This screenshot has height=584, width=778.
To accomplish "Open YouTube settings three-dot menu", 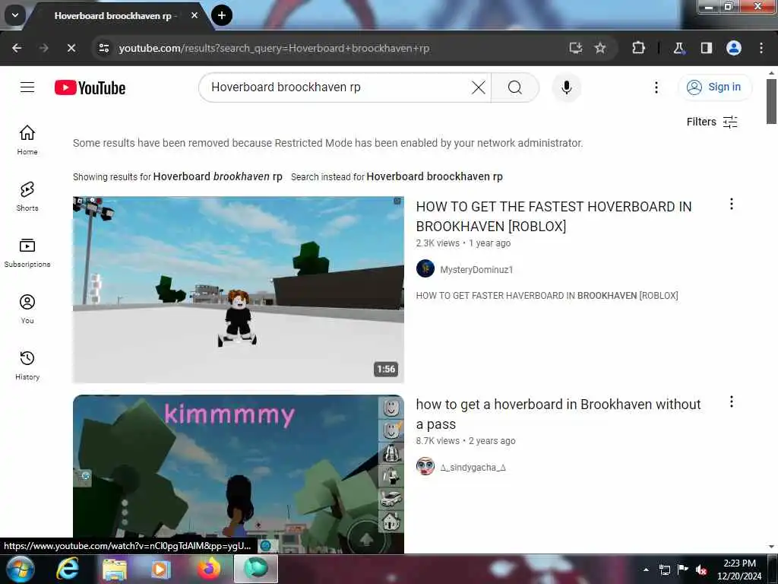I will (x=656, y=87).
